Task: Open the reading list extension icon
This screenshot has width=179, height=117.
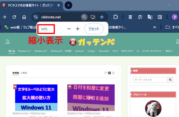Action: pos(160,17)
